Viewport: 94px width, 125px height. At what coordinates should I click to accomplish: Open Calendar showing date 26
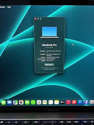[39, 102]
